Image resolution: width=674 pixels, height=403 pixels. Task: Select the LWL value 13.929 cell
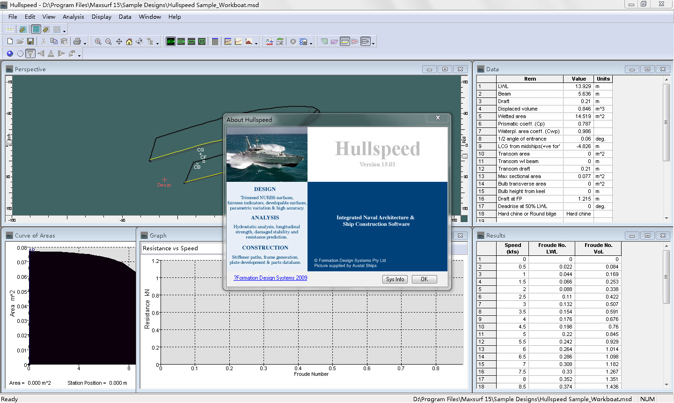click(x=579, y=86)
